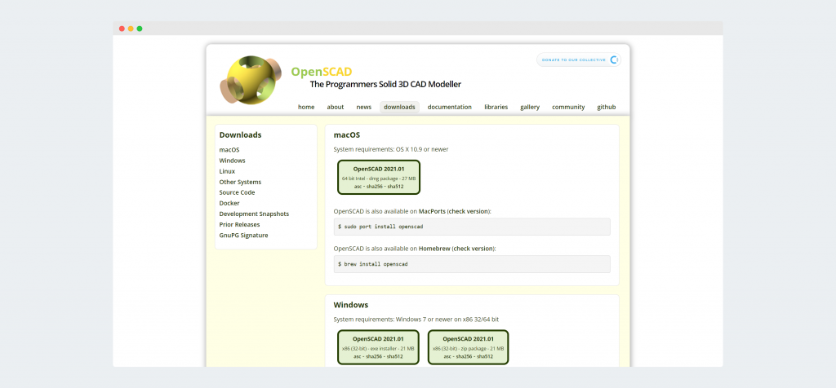Click the red close window dot
The height and width of the screenshot is (388, 836).
click(x=122, y=29)
